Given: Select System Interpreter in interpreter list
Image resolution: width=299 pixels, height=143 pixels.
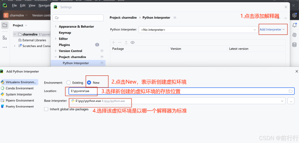Looking at the screenshot, I should 19,94.
